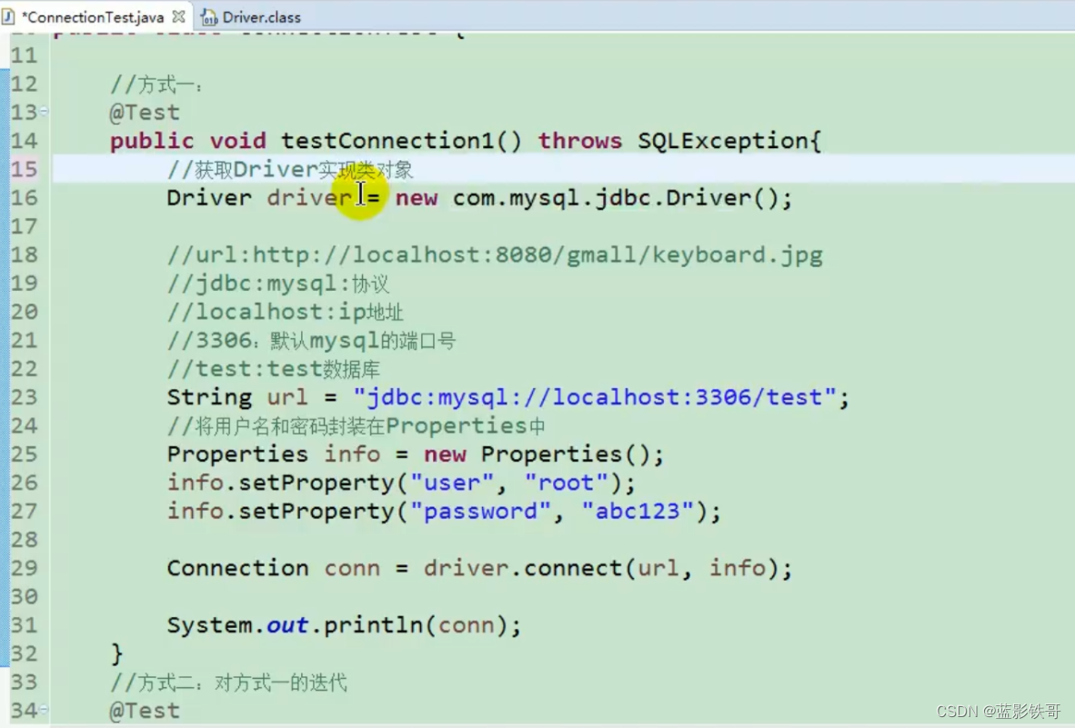Close the ConnectionTest.java tab
The image size is (1075, 728).
(177, 15)
